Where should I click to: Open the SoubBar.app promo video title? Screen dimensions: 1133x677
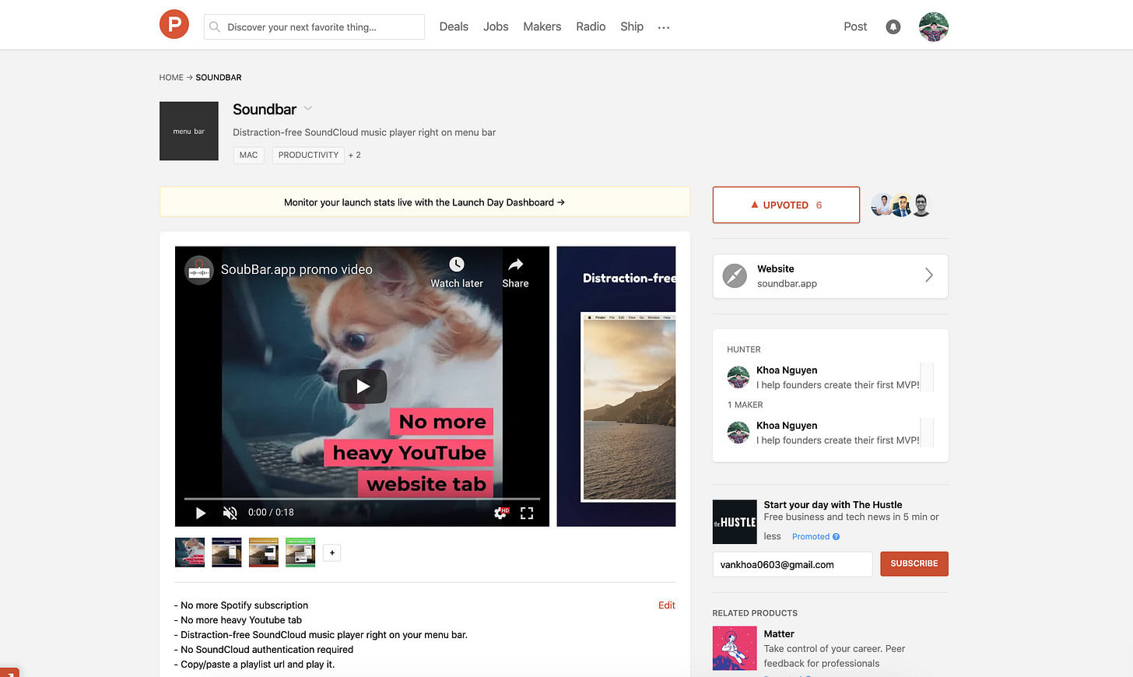pos(296,269)
